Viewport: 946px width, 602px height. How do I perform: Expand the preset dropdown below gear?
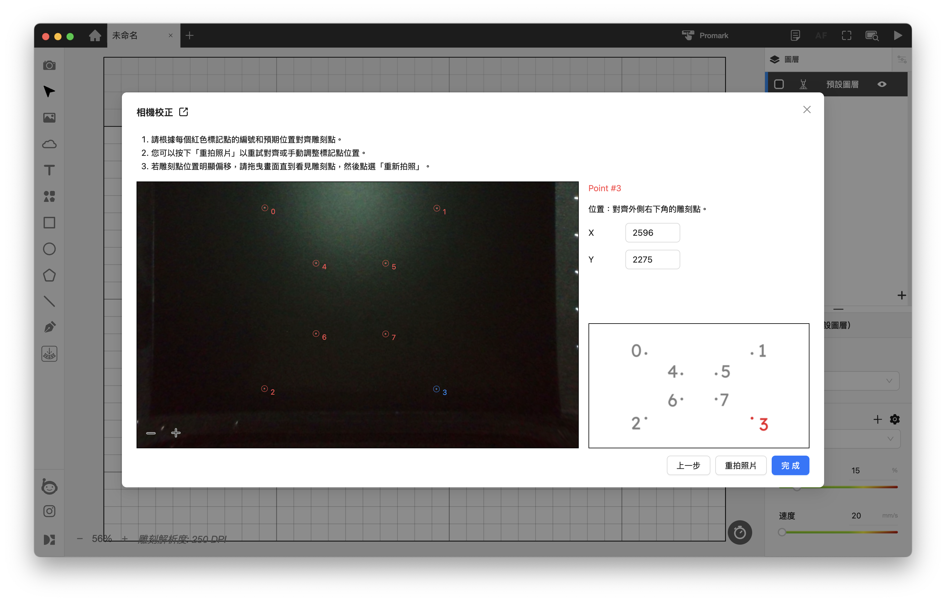click(890, 439)
